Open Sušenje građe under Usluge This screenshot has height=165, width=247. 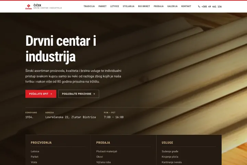click(x=170, y=151)
